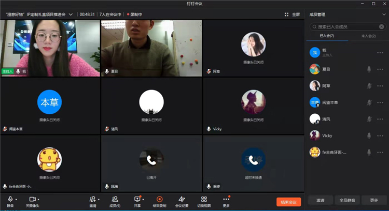Screen dimensions: 389x211
Task: Click the 7人在会议中 participant count
Action: click(110, 14)
